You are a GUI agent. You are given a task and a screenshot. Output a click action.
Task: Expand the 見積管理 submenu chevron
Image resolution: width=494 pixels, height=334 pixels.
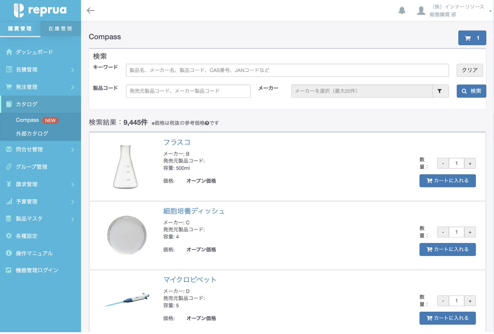pyautogui.click(x=73, y=70)
